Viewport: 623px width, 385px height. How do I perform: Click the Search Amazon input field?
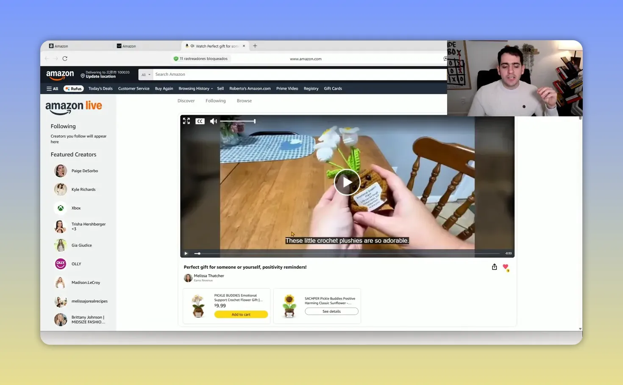click(300, 74)
